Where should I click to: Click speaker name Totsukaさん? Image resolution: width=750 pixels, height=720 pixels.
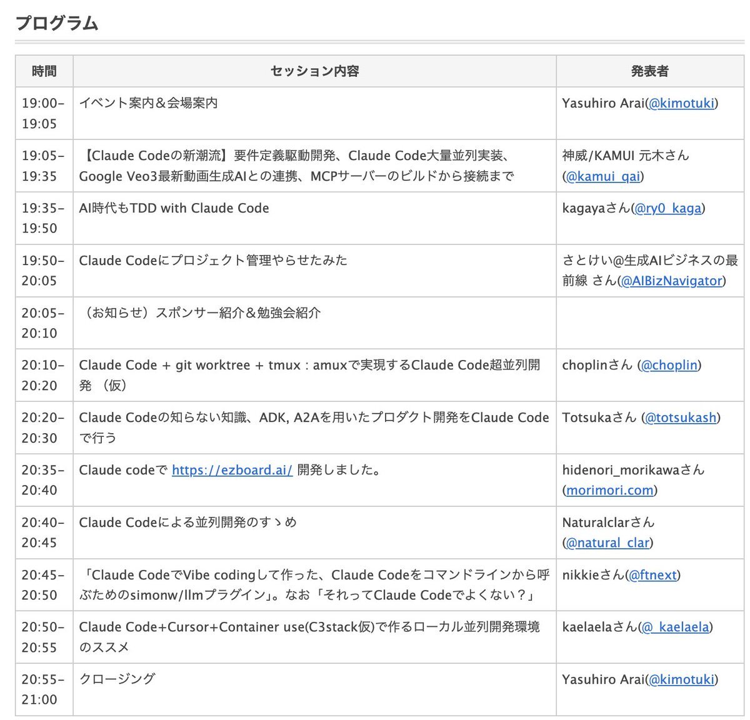[599, 417]
